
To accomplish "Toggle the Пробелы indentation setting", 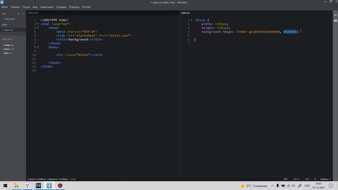I will tap(325, 179).
